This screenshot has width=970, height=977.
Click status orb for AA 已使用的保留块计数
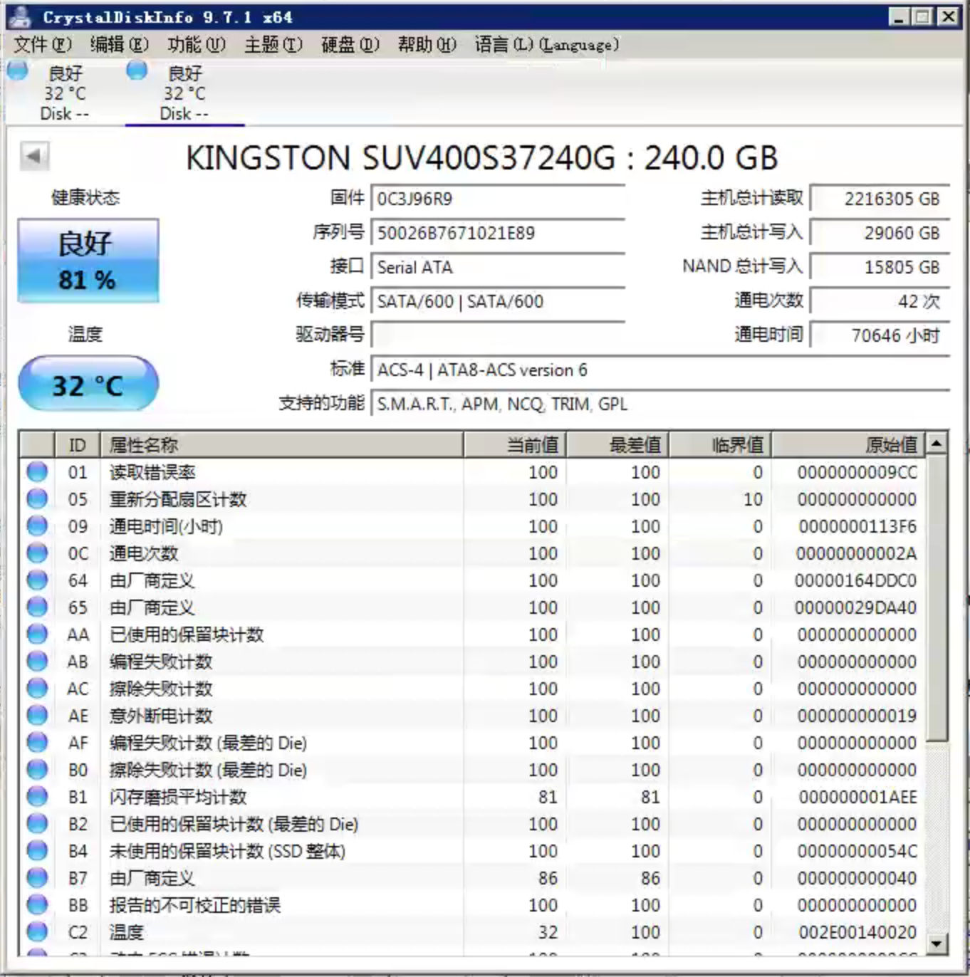click(37, 634)
